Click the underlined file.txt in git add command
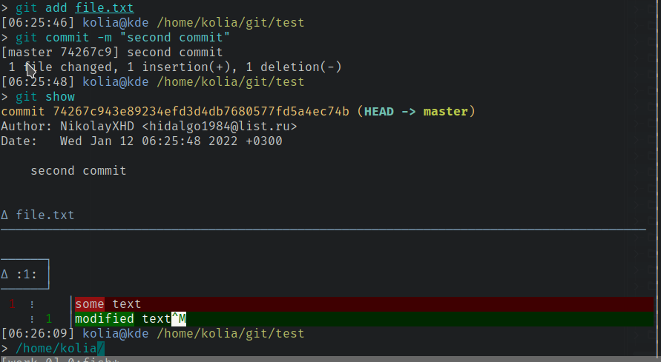This screenshot has width=661, height=362. tap(105, 7)
